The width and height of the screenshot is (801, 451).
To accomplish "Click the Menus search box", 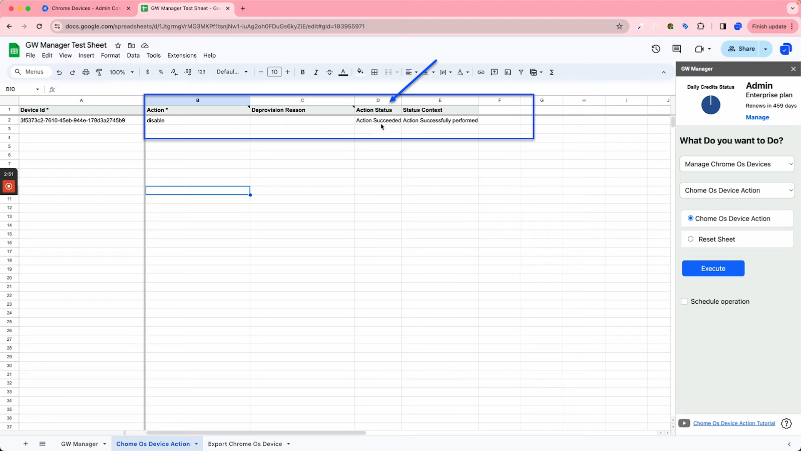I will 31,72.
